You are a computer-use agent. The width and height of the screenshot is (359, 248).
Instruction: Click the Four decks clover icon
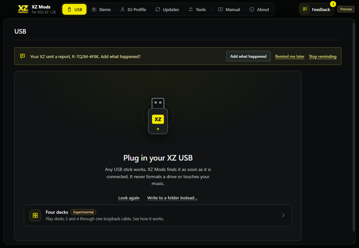35,215
